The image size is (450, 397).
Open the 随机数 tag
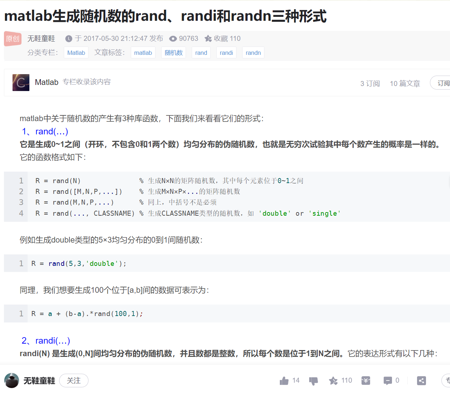[x=173, y=52]
